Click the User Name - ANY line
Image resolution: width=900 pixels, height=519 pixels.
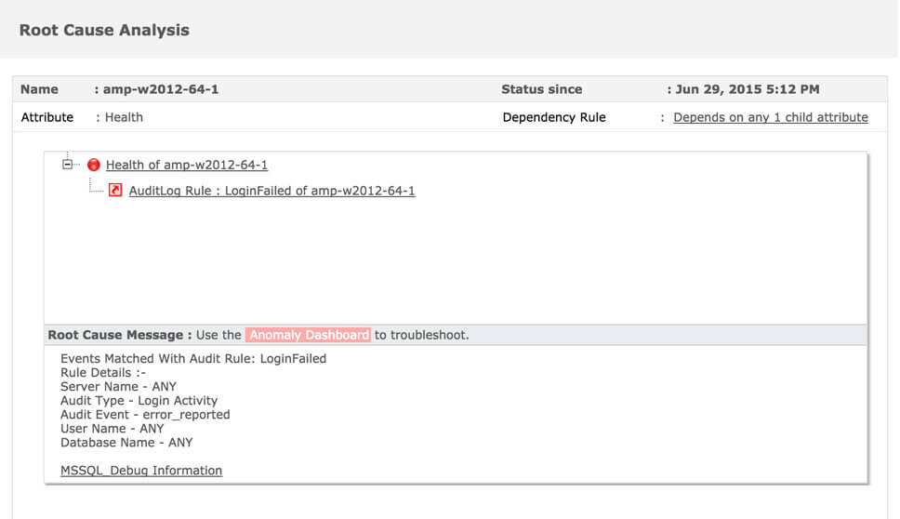click(x=112, y=429)
